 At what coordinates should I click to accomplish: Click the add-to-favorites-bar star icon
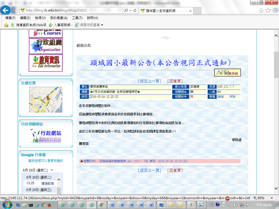pyautogui.click(x=6, y=25)
